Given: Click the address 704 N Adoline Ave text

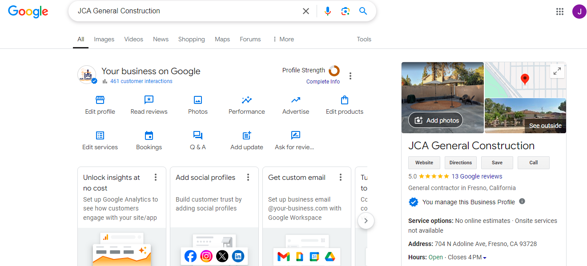Looking at the screenshot, I should coord(486,244).
